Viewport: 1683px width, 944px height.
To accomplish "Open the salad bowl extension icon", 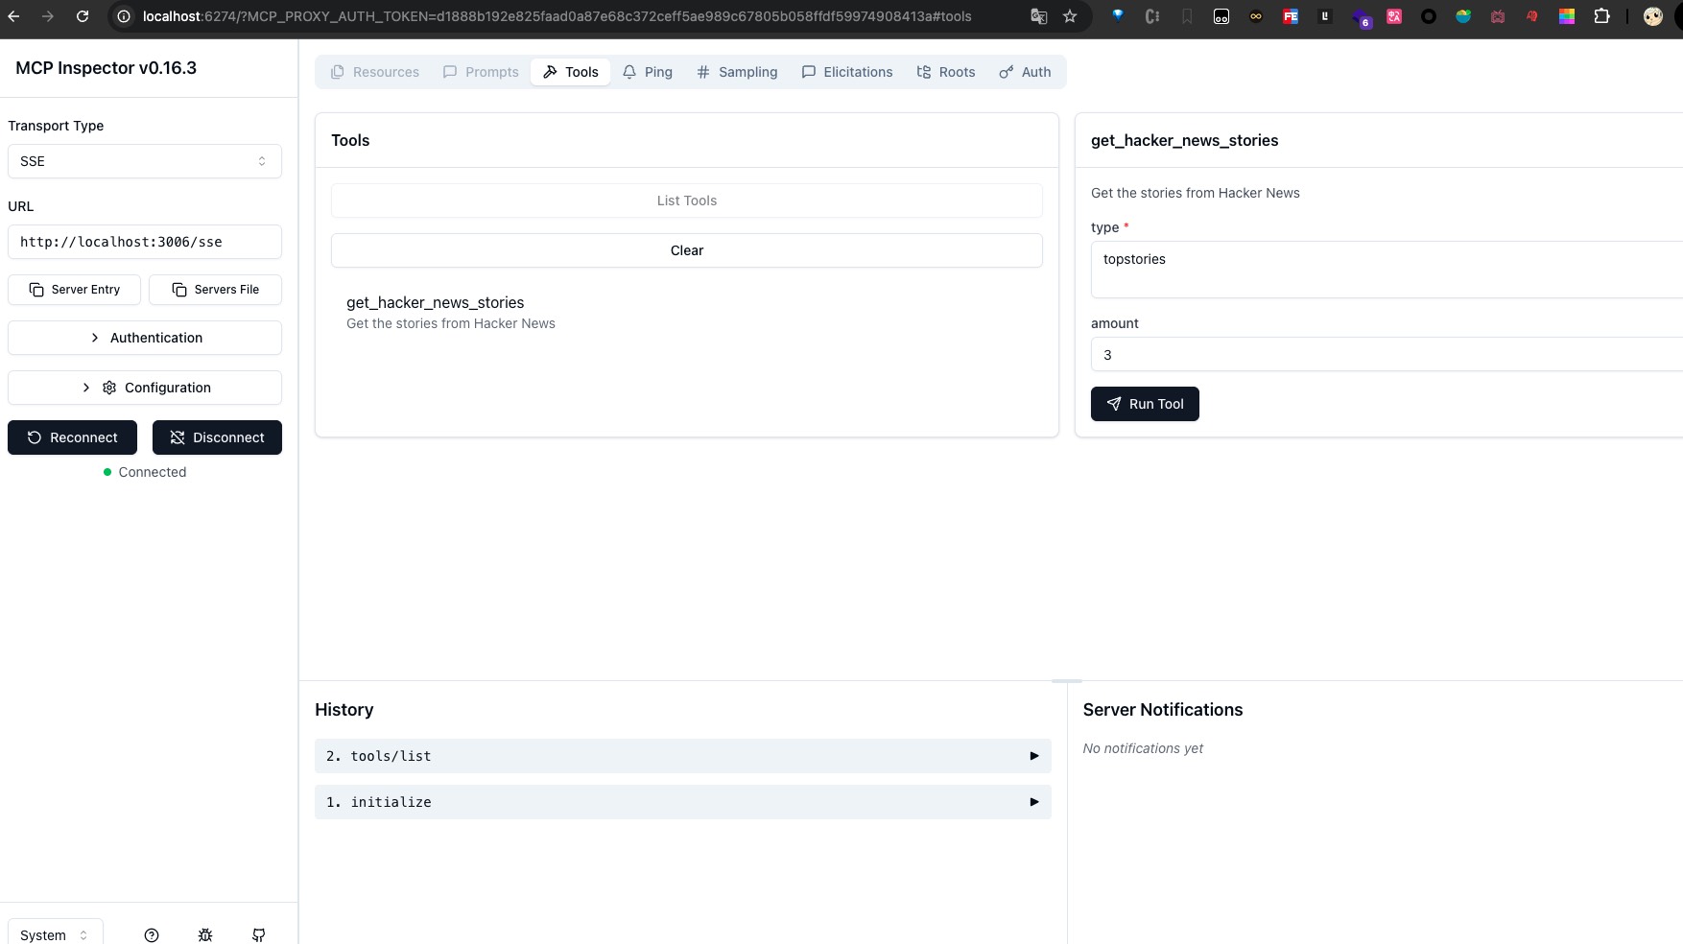I will tap(1463, 16).
